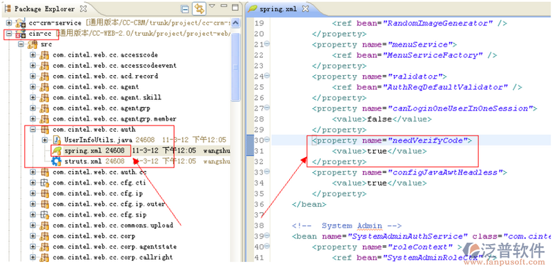
Task: Select the spring.xml editor tab
Action: coord(278,9)
